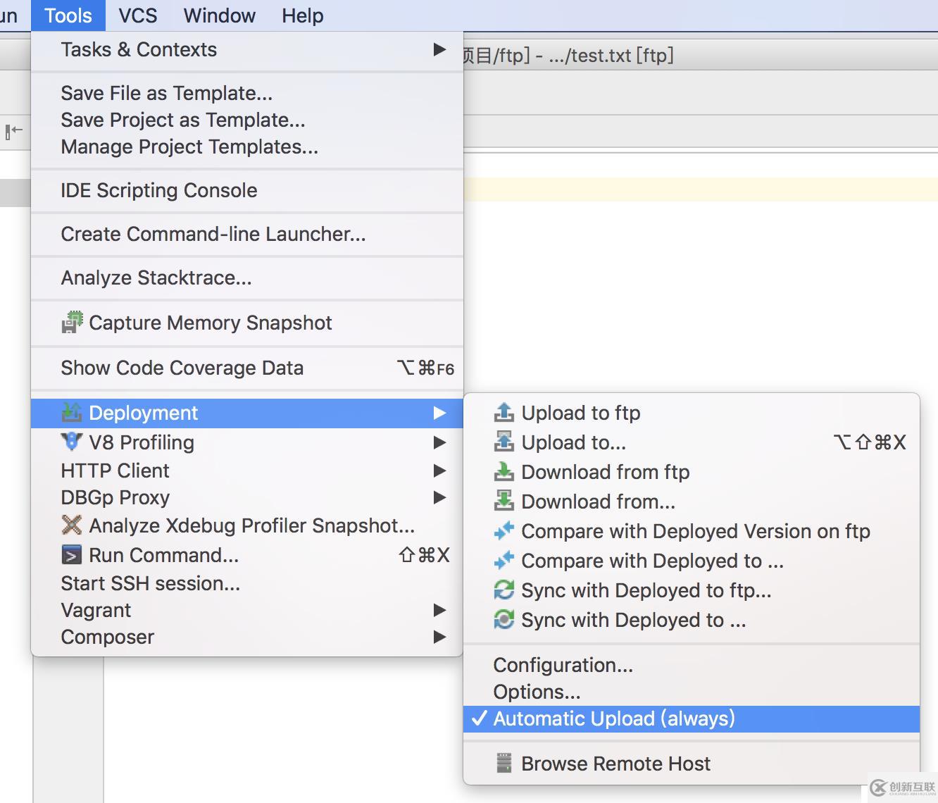Image resolution: width=938 pixels, height=803 pixels.
Task: Click Sync with Deployed to ftp icon
Action: [504, 590]
